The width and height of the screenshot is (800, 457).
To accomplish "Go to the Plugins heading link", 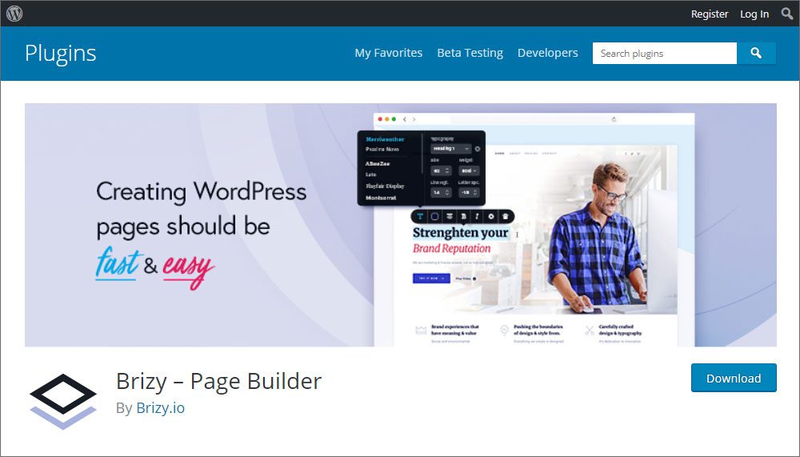I will 60,54.
